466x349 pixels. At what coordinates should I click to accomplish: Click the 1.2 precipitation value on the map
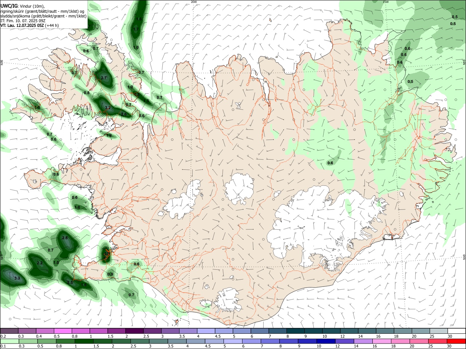point(108,136)
